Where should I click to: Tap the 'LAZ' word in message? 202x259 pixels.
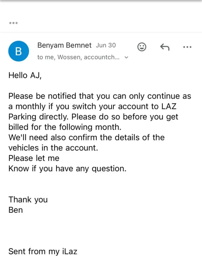(x=169, y=106)
